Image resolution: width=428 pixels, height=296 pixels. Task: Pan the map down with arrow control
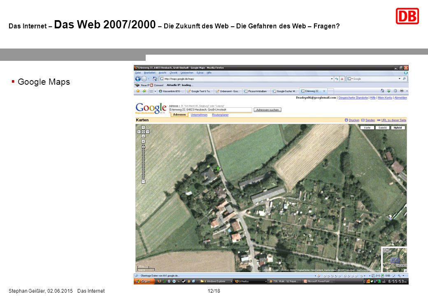(143, 136)
